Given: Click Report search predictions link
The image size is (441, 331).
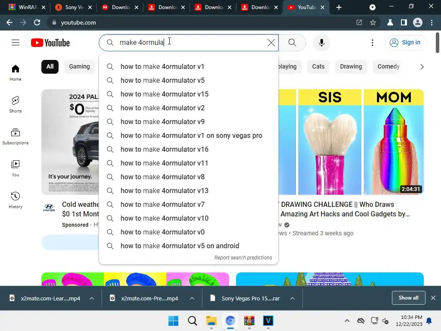Looking at the screenshot, I should (243, 258).
